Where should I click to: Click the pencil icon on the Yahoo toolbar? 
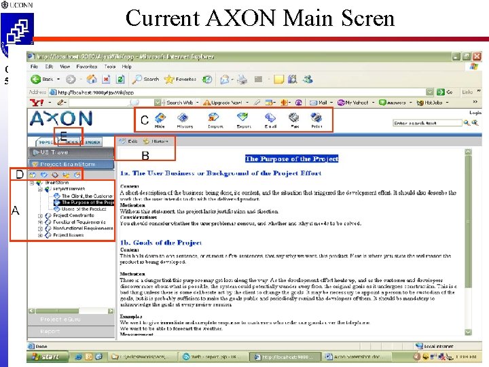click(60, 103)
